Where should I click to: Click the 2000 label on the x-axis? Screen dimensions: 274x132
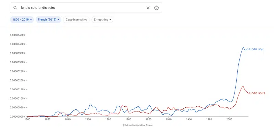pos(229,119)
